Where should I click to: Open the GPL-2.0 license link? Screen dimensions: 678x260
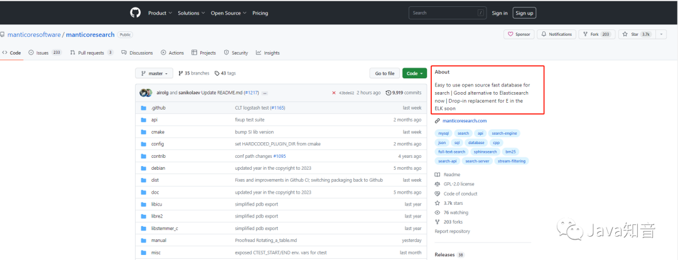click(x=455, y=184)
